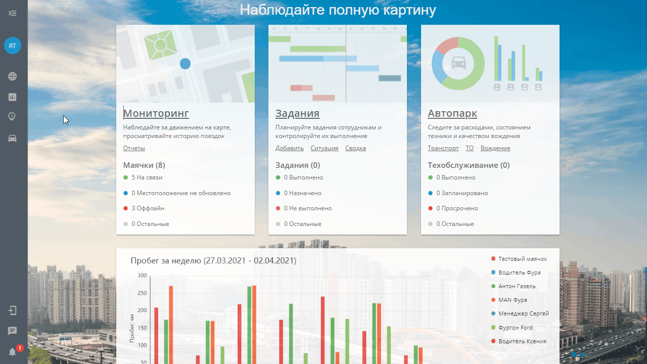Open the ТО link

pyautogui.click(x=470, y=148)
